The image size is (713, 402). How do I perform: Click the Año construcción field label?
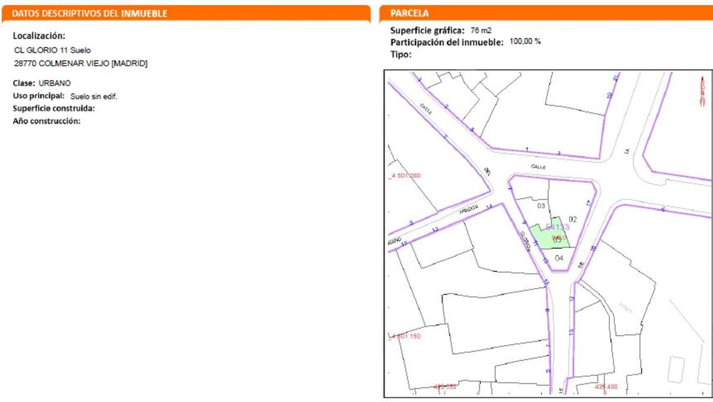pyautogui.click(x=46, y=121)
